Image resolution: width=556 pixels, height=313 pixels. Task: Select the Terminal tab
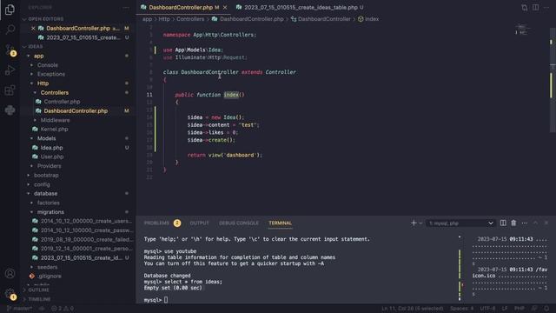[280, 223]
